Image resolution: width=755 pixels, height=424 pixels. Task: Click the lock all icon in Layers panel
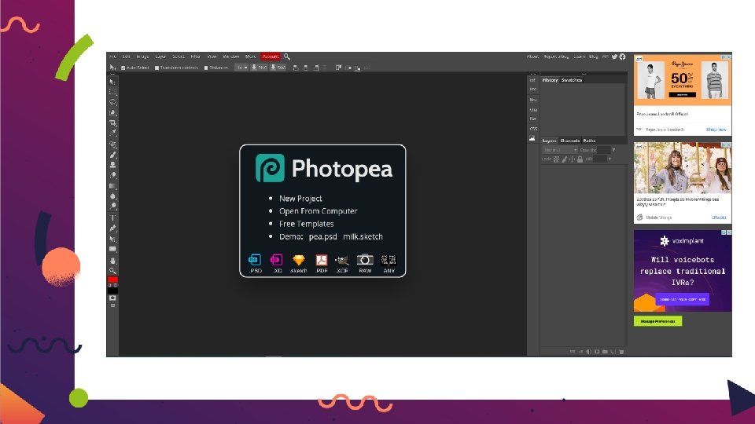click(x=580, y=159)
